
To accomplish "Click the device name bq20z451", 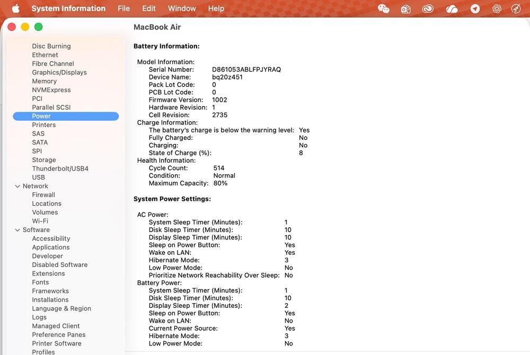I will click(227, 77).
